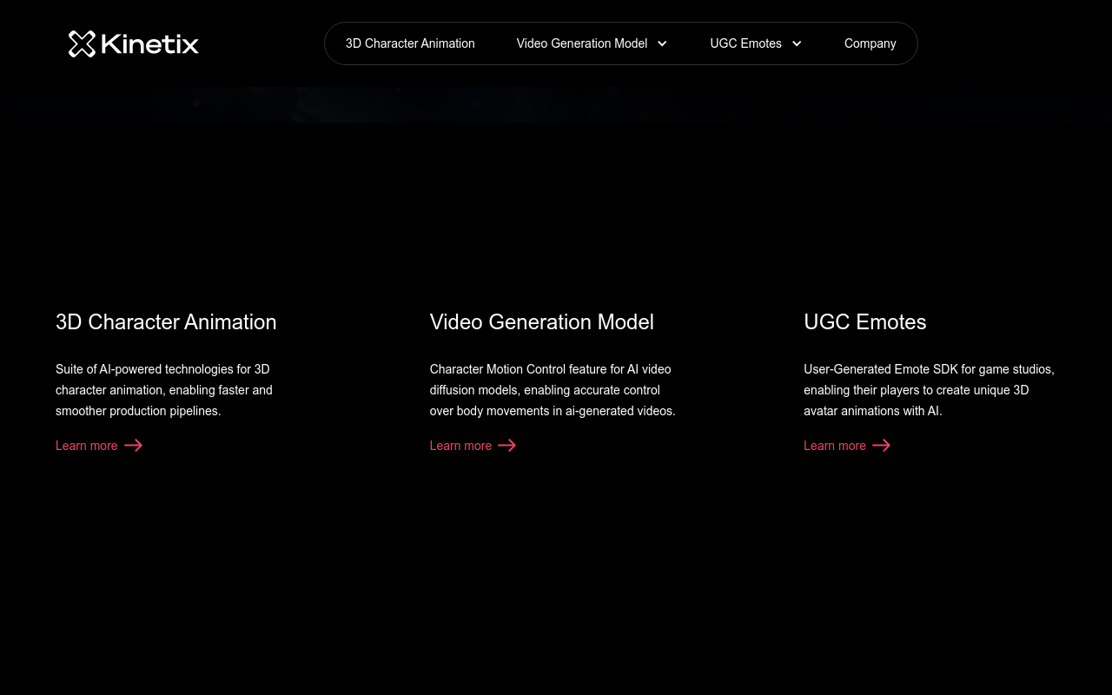
Task: Go to the Company nav item
Action: pos(870,43)
